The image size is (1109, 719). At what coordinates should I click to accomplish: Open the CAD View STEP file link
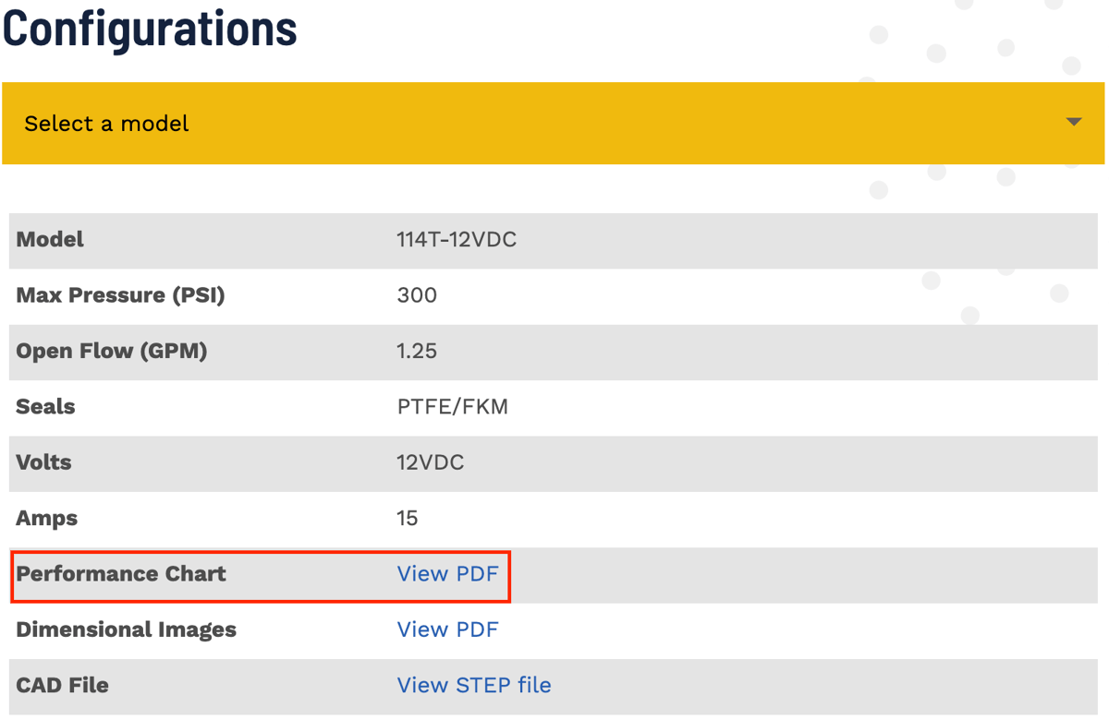(x=473, y=685)
